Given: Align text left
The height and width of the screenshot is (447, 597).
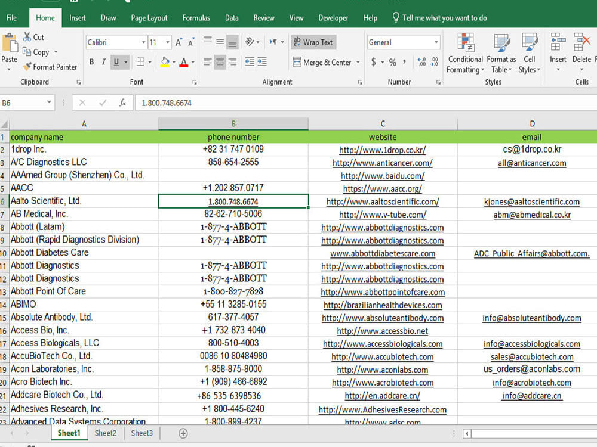Looking at the screenshot, I should [x=208, y=62].
